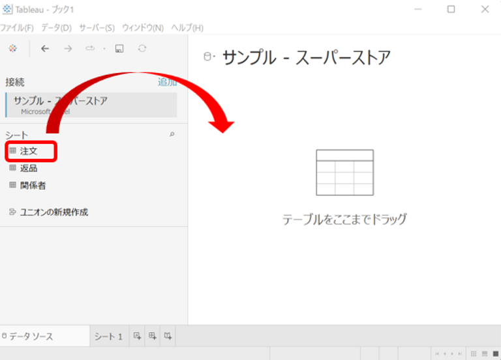The image size is (501, 360).
Task: Click the new worksheet icon
Action: (x=137, y=336)
